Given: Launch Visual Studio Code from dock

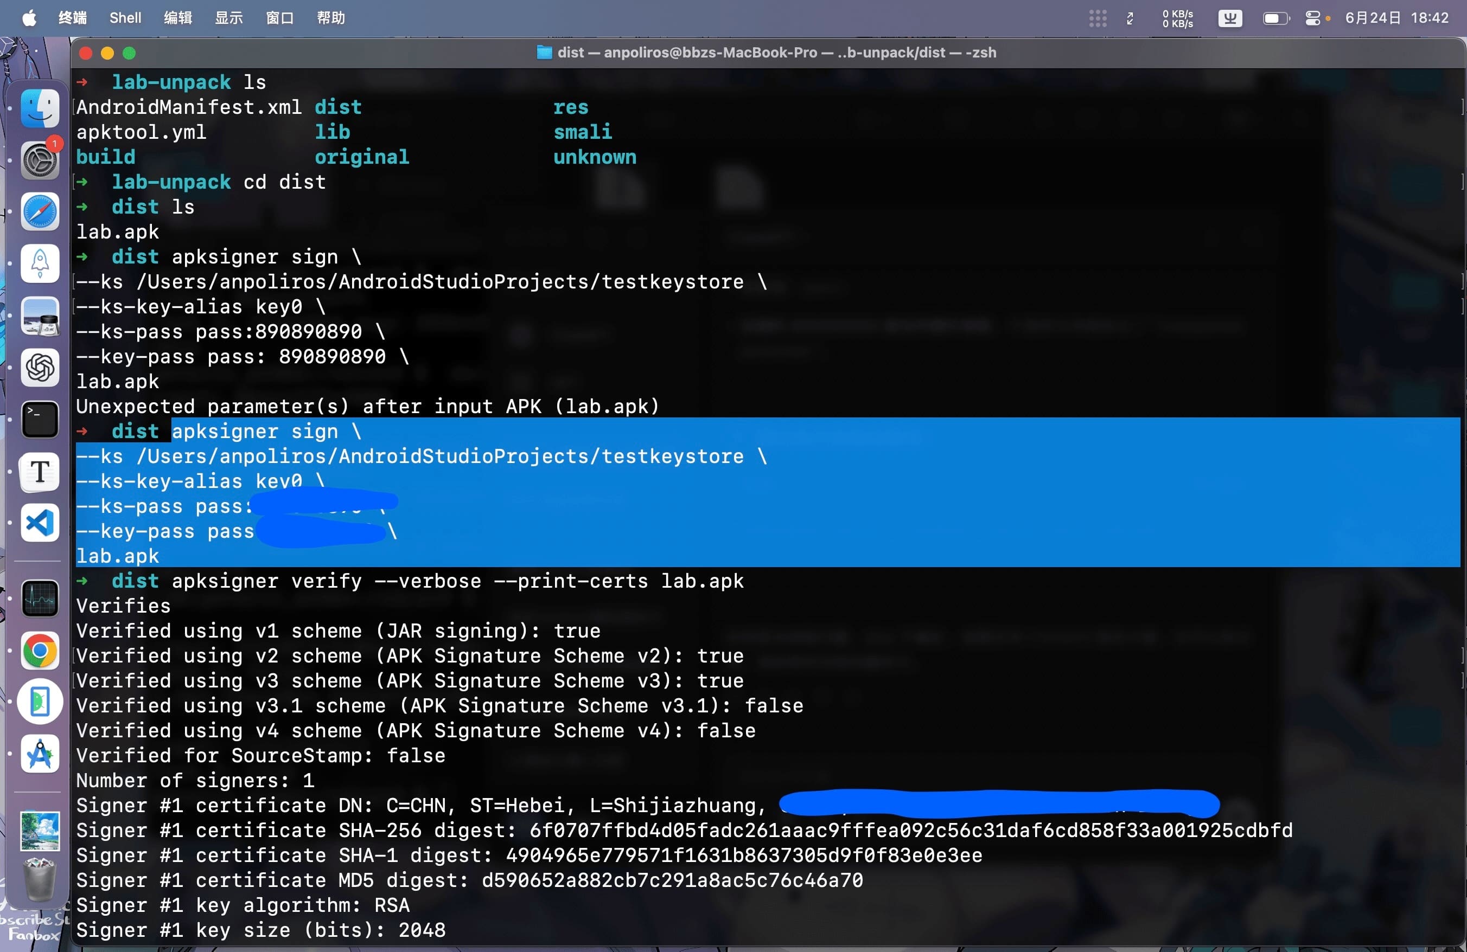Looking at the screenshot, I should tap(40, 523).
